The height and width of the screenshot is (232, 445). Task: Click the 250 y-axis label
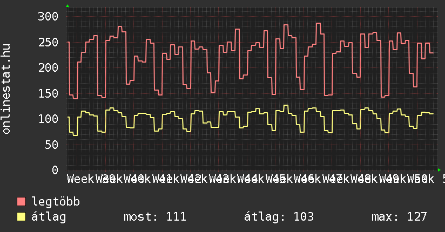pos(48,42)
